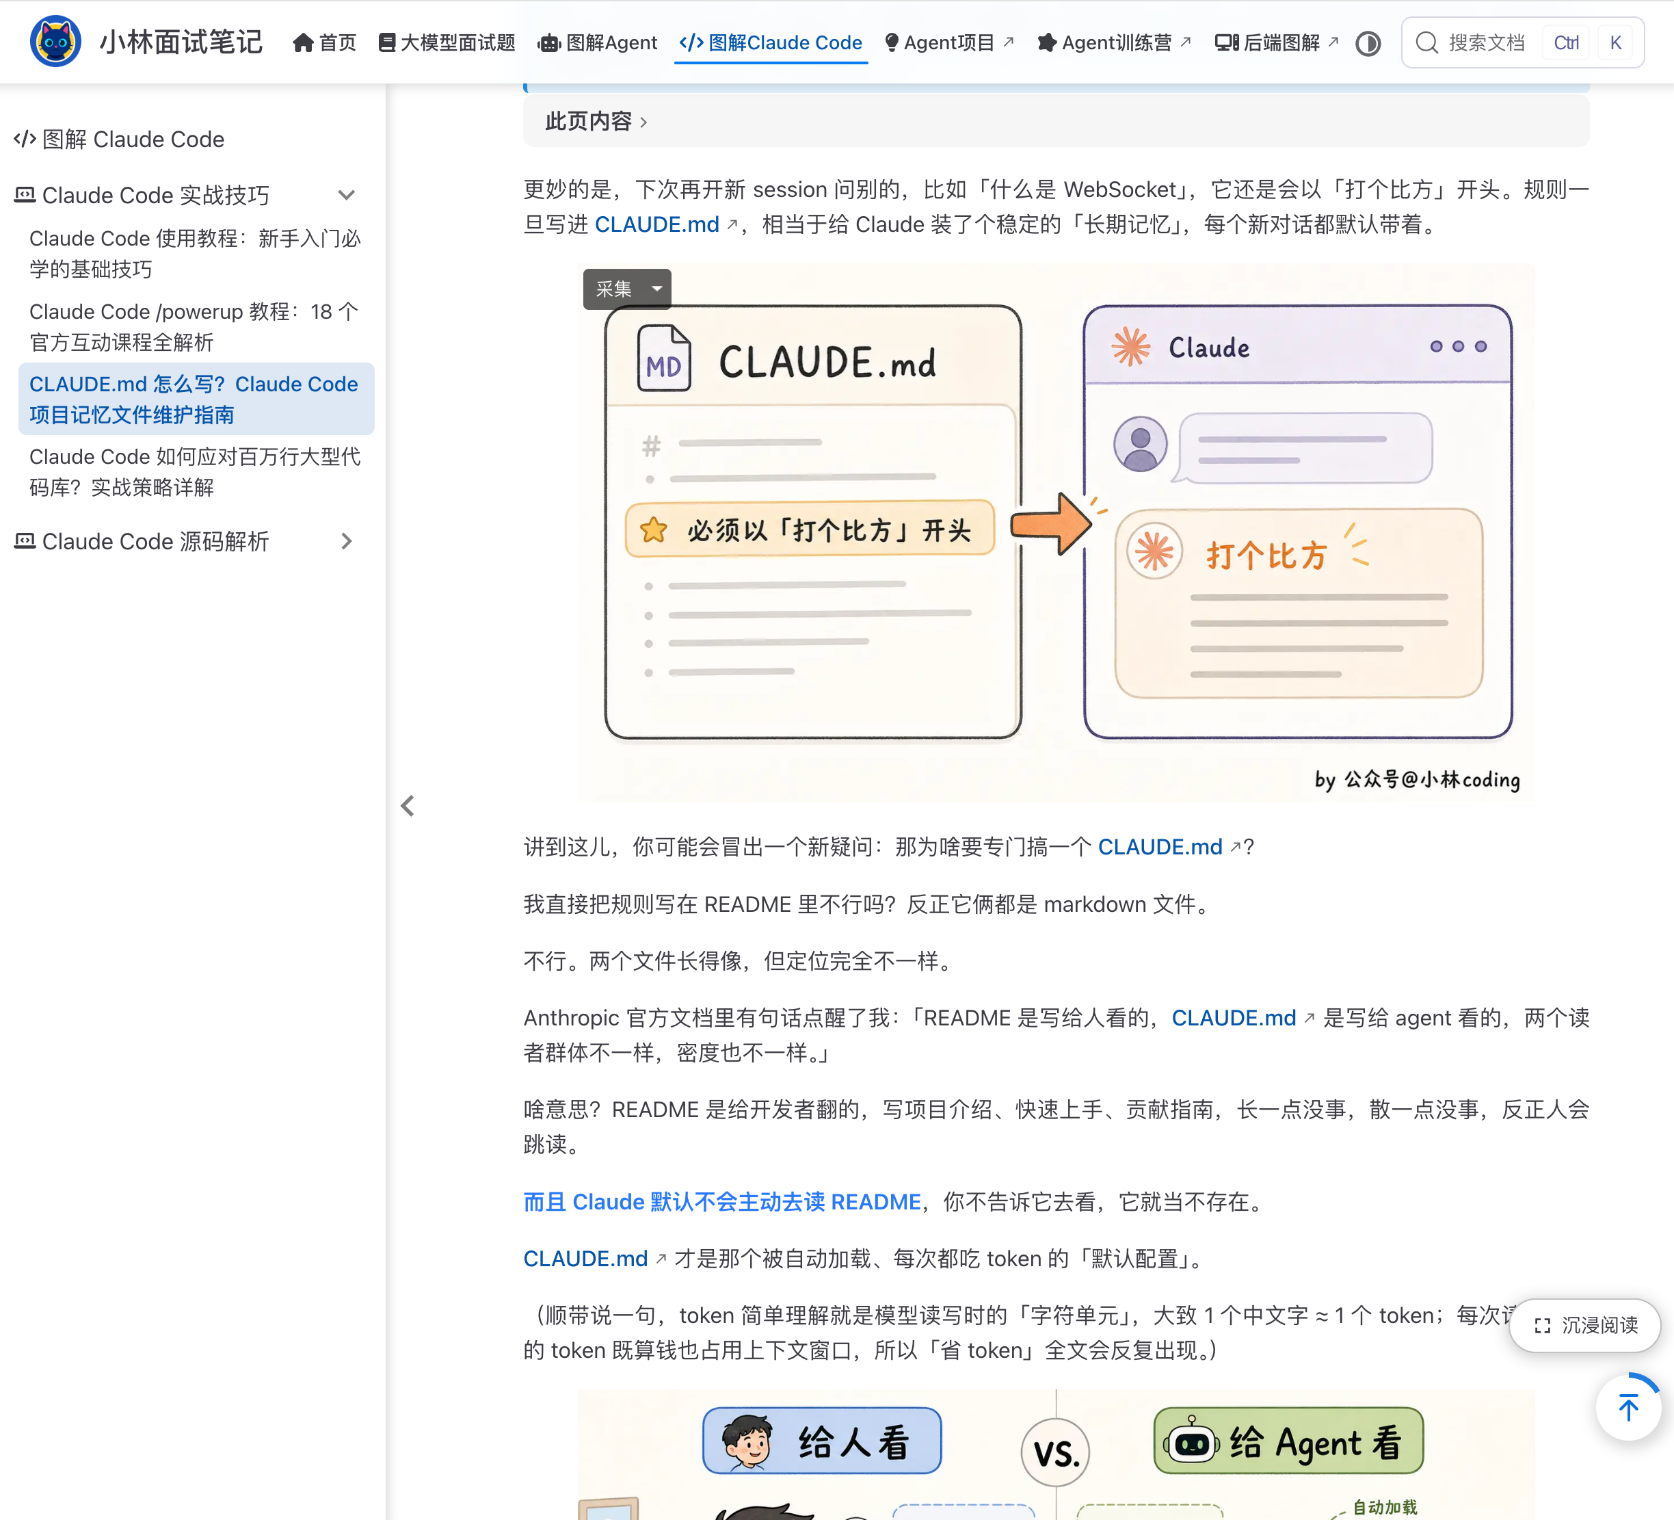This screenshot has width=1674, height=1520.
Task: Open the 大模型面试题 nav item
Action: (447, 42)
